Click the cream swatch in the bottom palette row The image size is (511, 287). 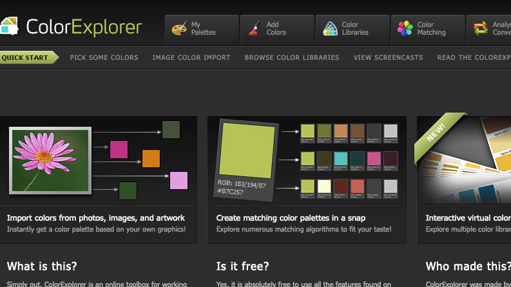(x=324, y=187)
